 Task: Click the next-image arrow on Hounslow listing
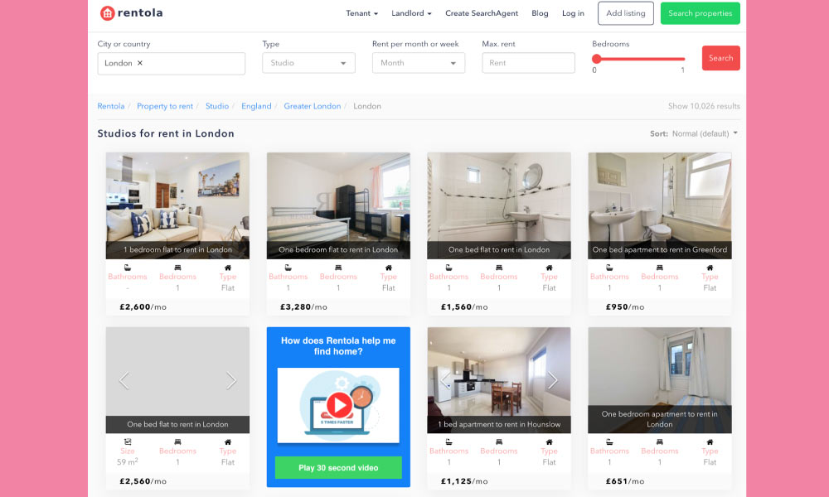coord(553,380)
